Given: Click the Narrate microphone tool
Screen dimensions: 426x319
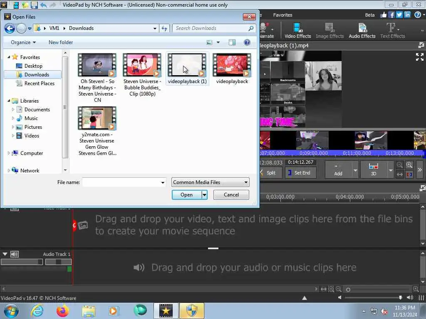Looking at the screenshot, I should [267, 31].
